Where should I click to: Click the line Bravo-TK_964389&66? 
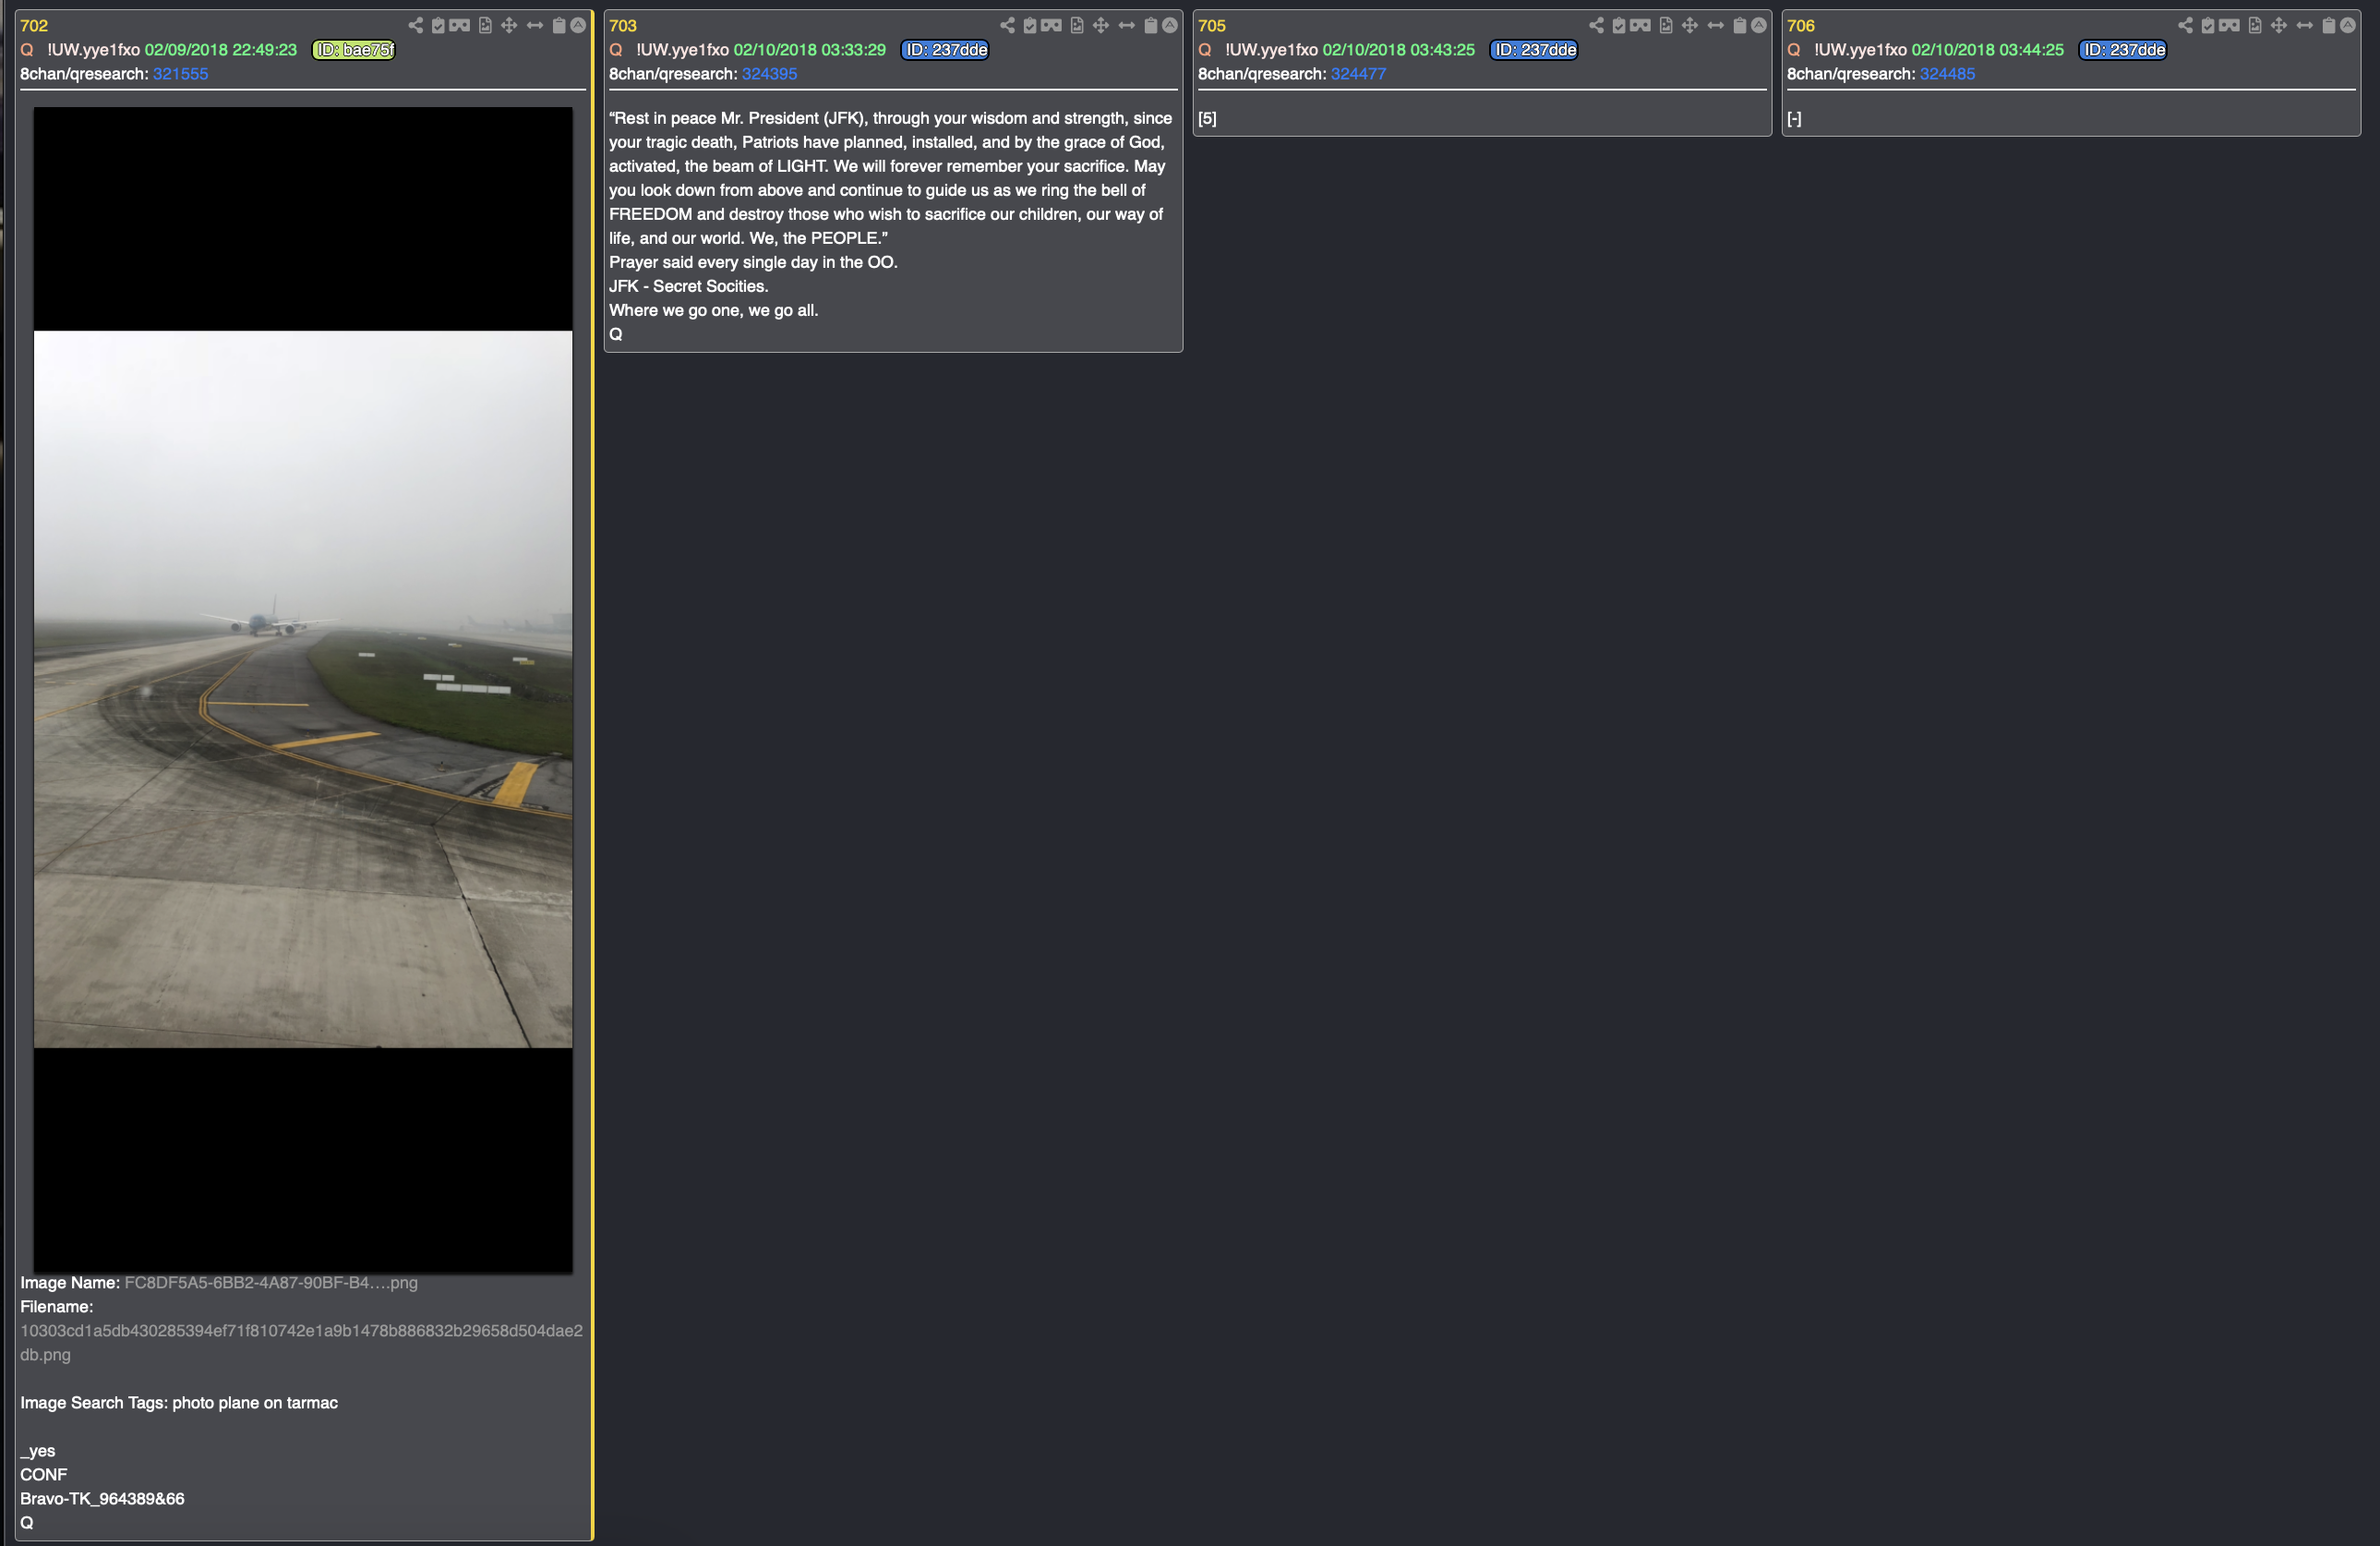[102, 1499]
